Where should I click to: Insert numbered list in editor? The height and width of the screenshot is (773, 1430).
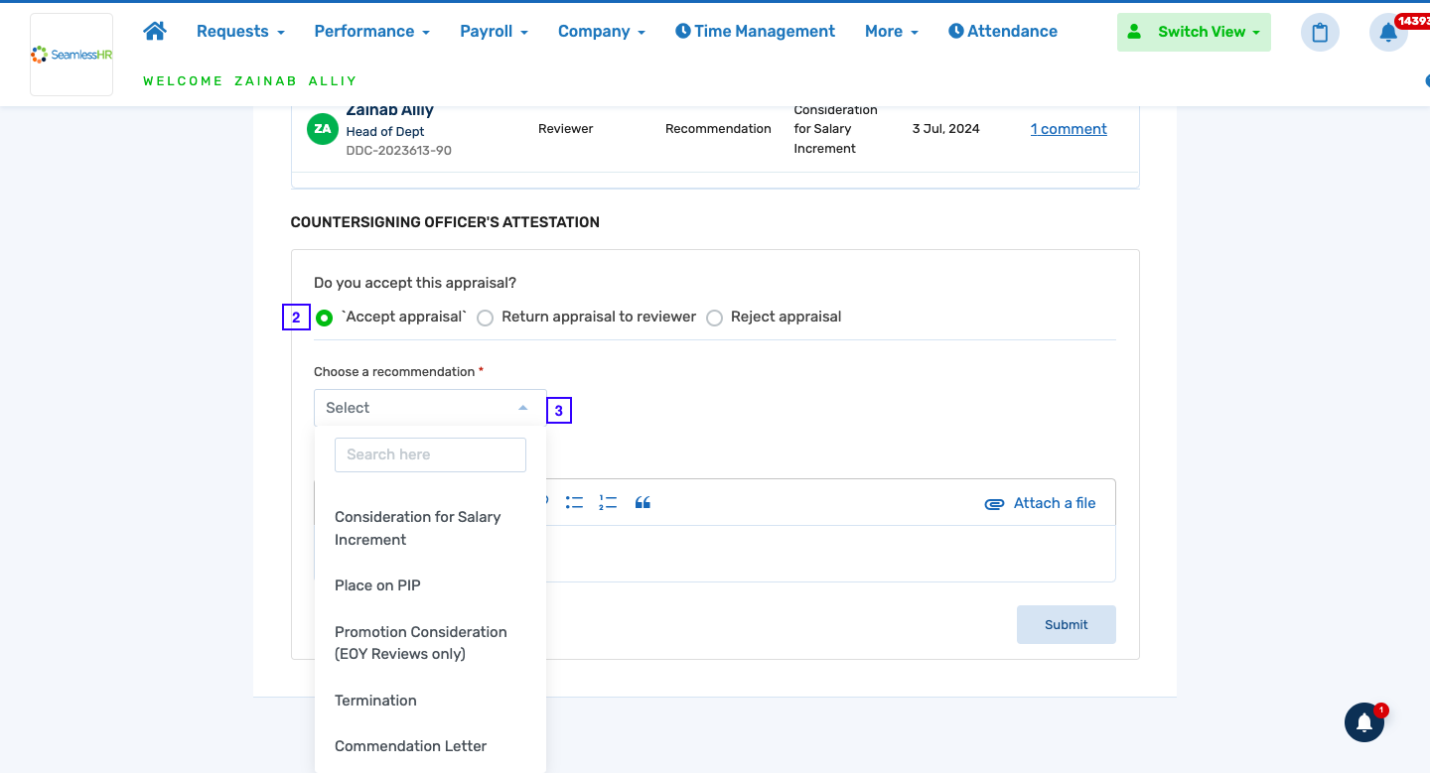point(608,503)
